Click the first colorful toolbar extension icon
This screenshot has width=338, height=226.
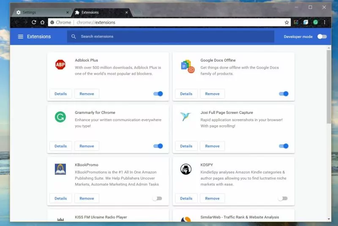[296, 22]
